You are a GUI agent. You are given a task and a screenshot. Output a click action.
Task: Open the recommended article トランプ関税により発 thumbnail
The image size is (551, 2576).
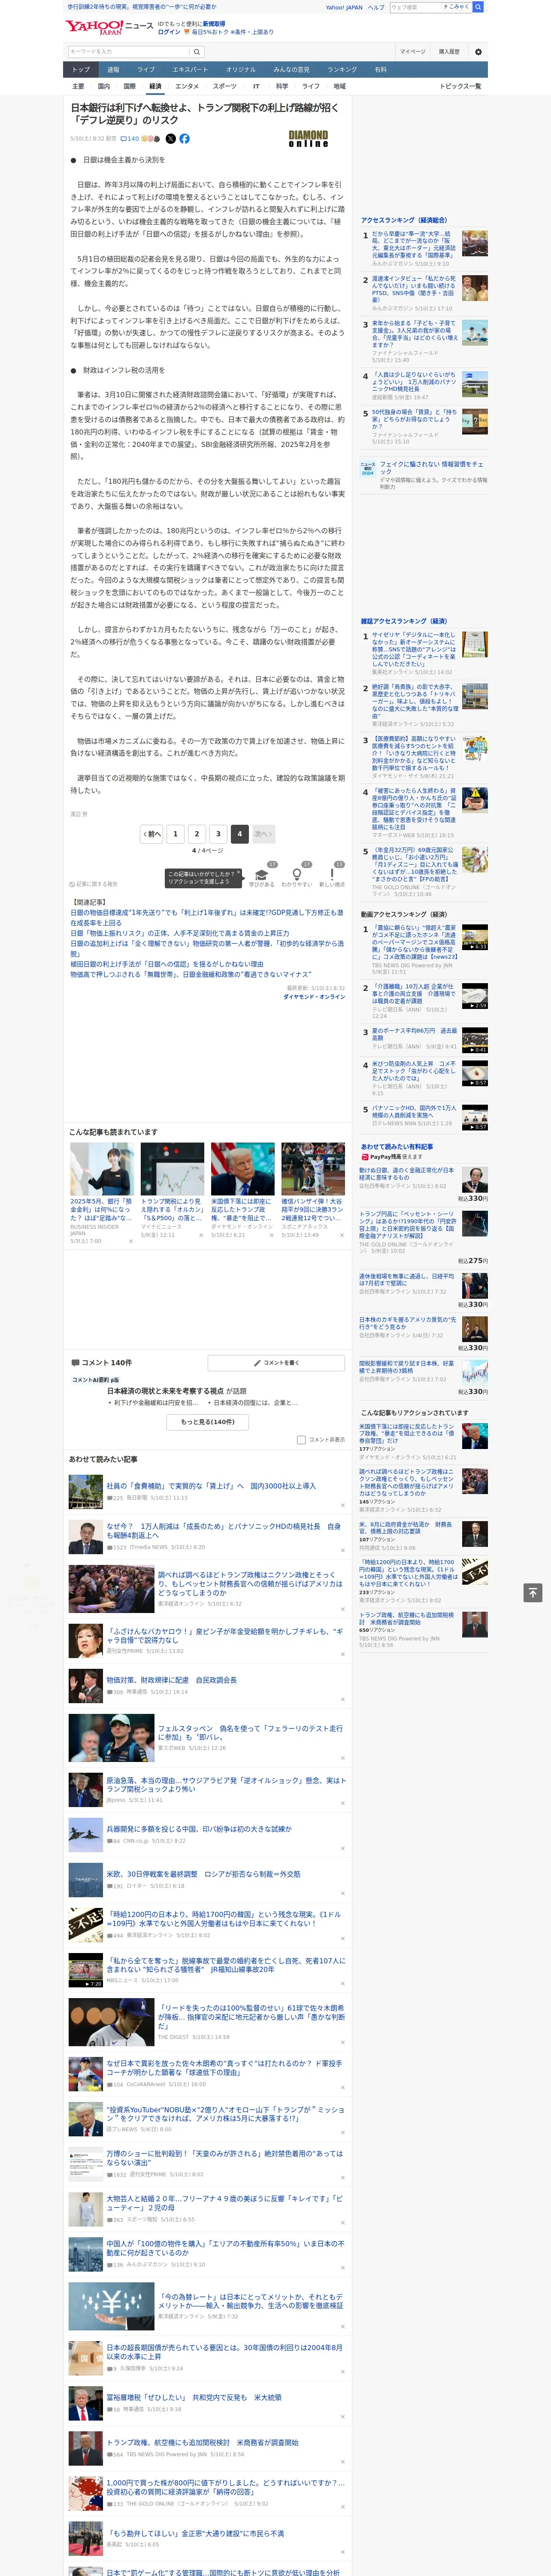click(x=172, y=1169)
